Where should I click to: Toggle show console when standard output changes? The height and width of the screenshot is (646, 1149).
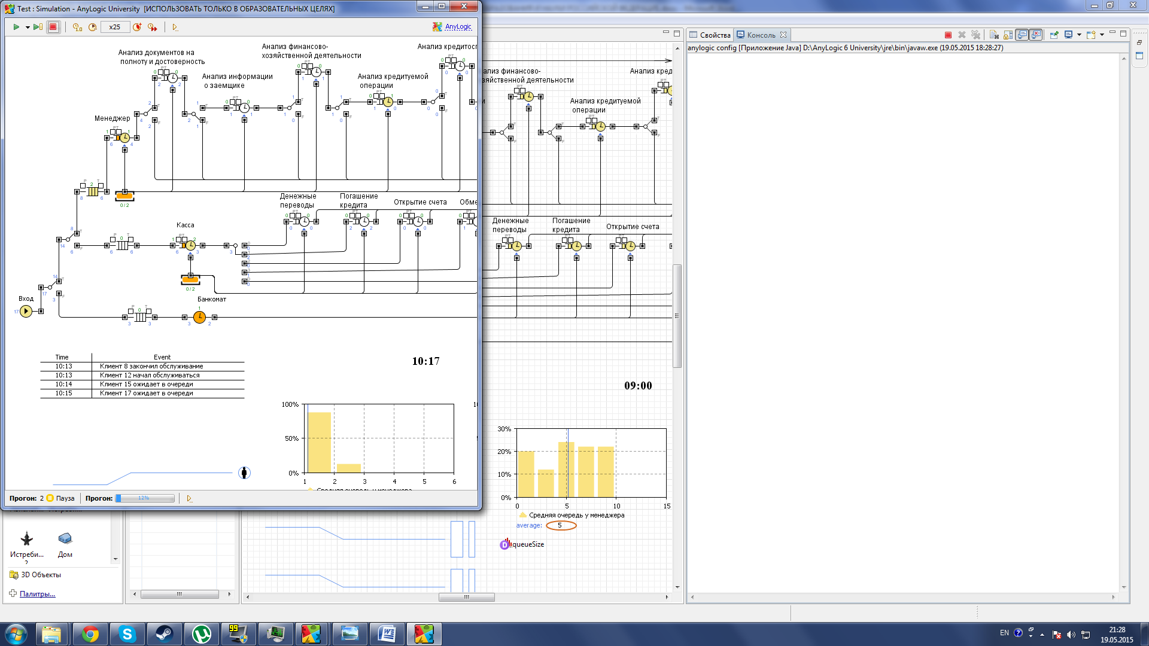(x=1022, y=35)
